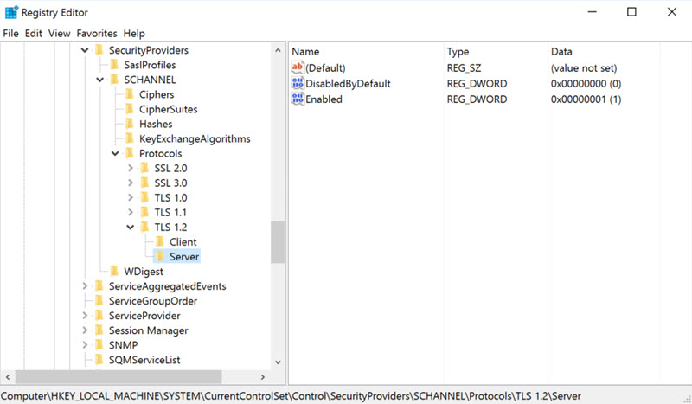Expand the SSL 3.0 key
This screenshot has width=692, height=404.
pyautogui.click(x=131, y=183)
